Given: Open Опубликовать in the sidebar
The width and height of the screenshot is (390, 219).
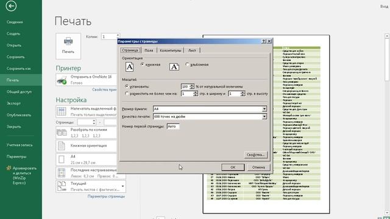Looking at the screenshot, I should (19, 115).
